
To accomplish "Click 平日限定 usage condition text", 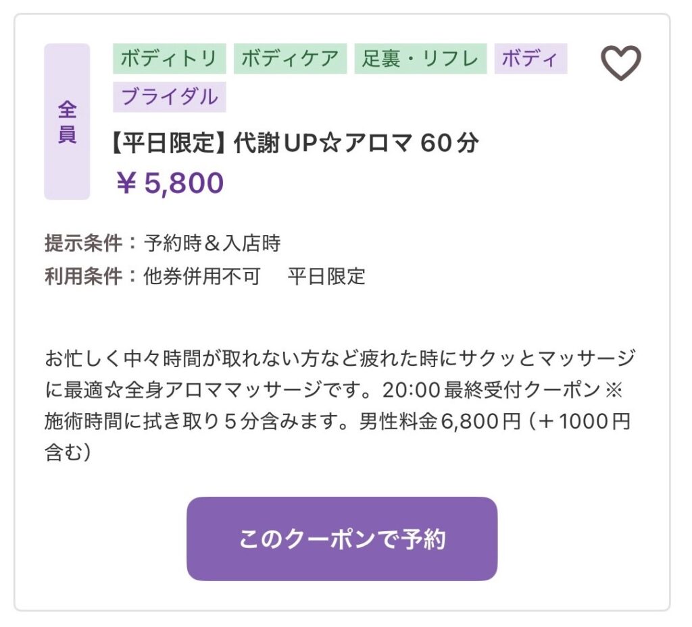I will tap(326, 277).
